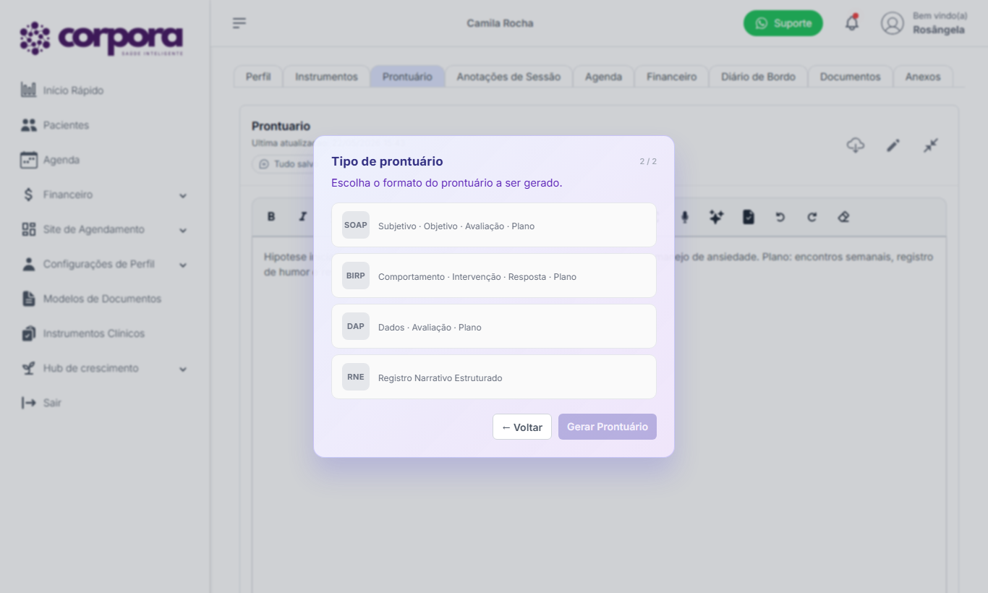The image size is (988, 593).
Task: Select RNE Registro Narrativo Estruturado
Action: pyautogui.click(x=494, y=377)
